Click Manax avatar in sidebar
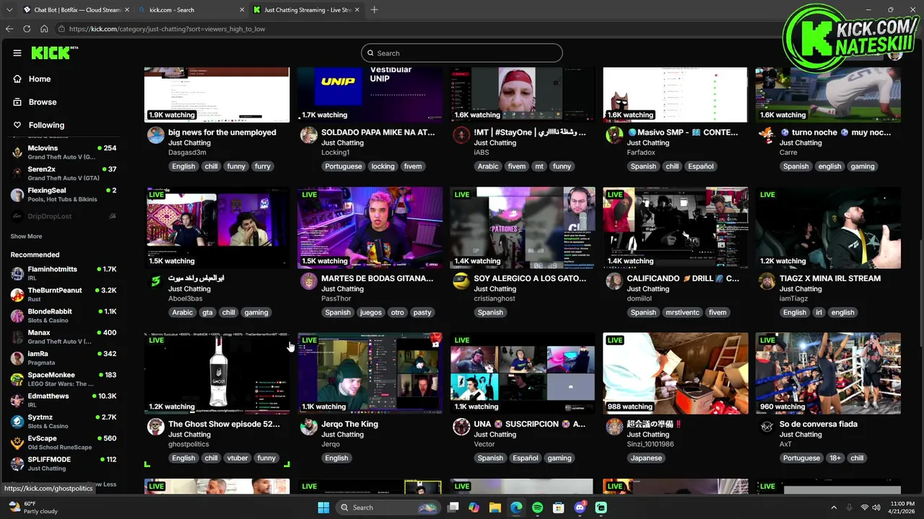The height and width of the screenshot is (519, 924). coord(17,337)
